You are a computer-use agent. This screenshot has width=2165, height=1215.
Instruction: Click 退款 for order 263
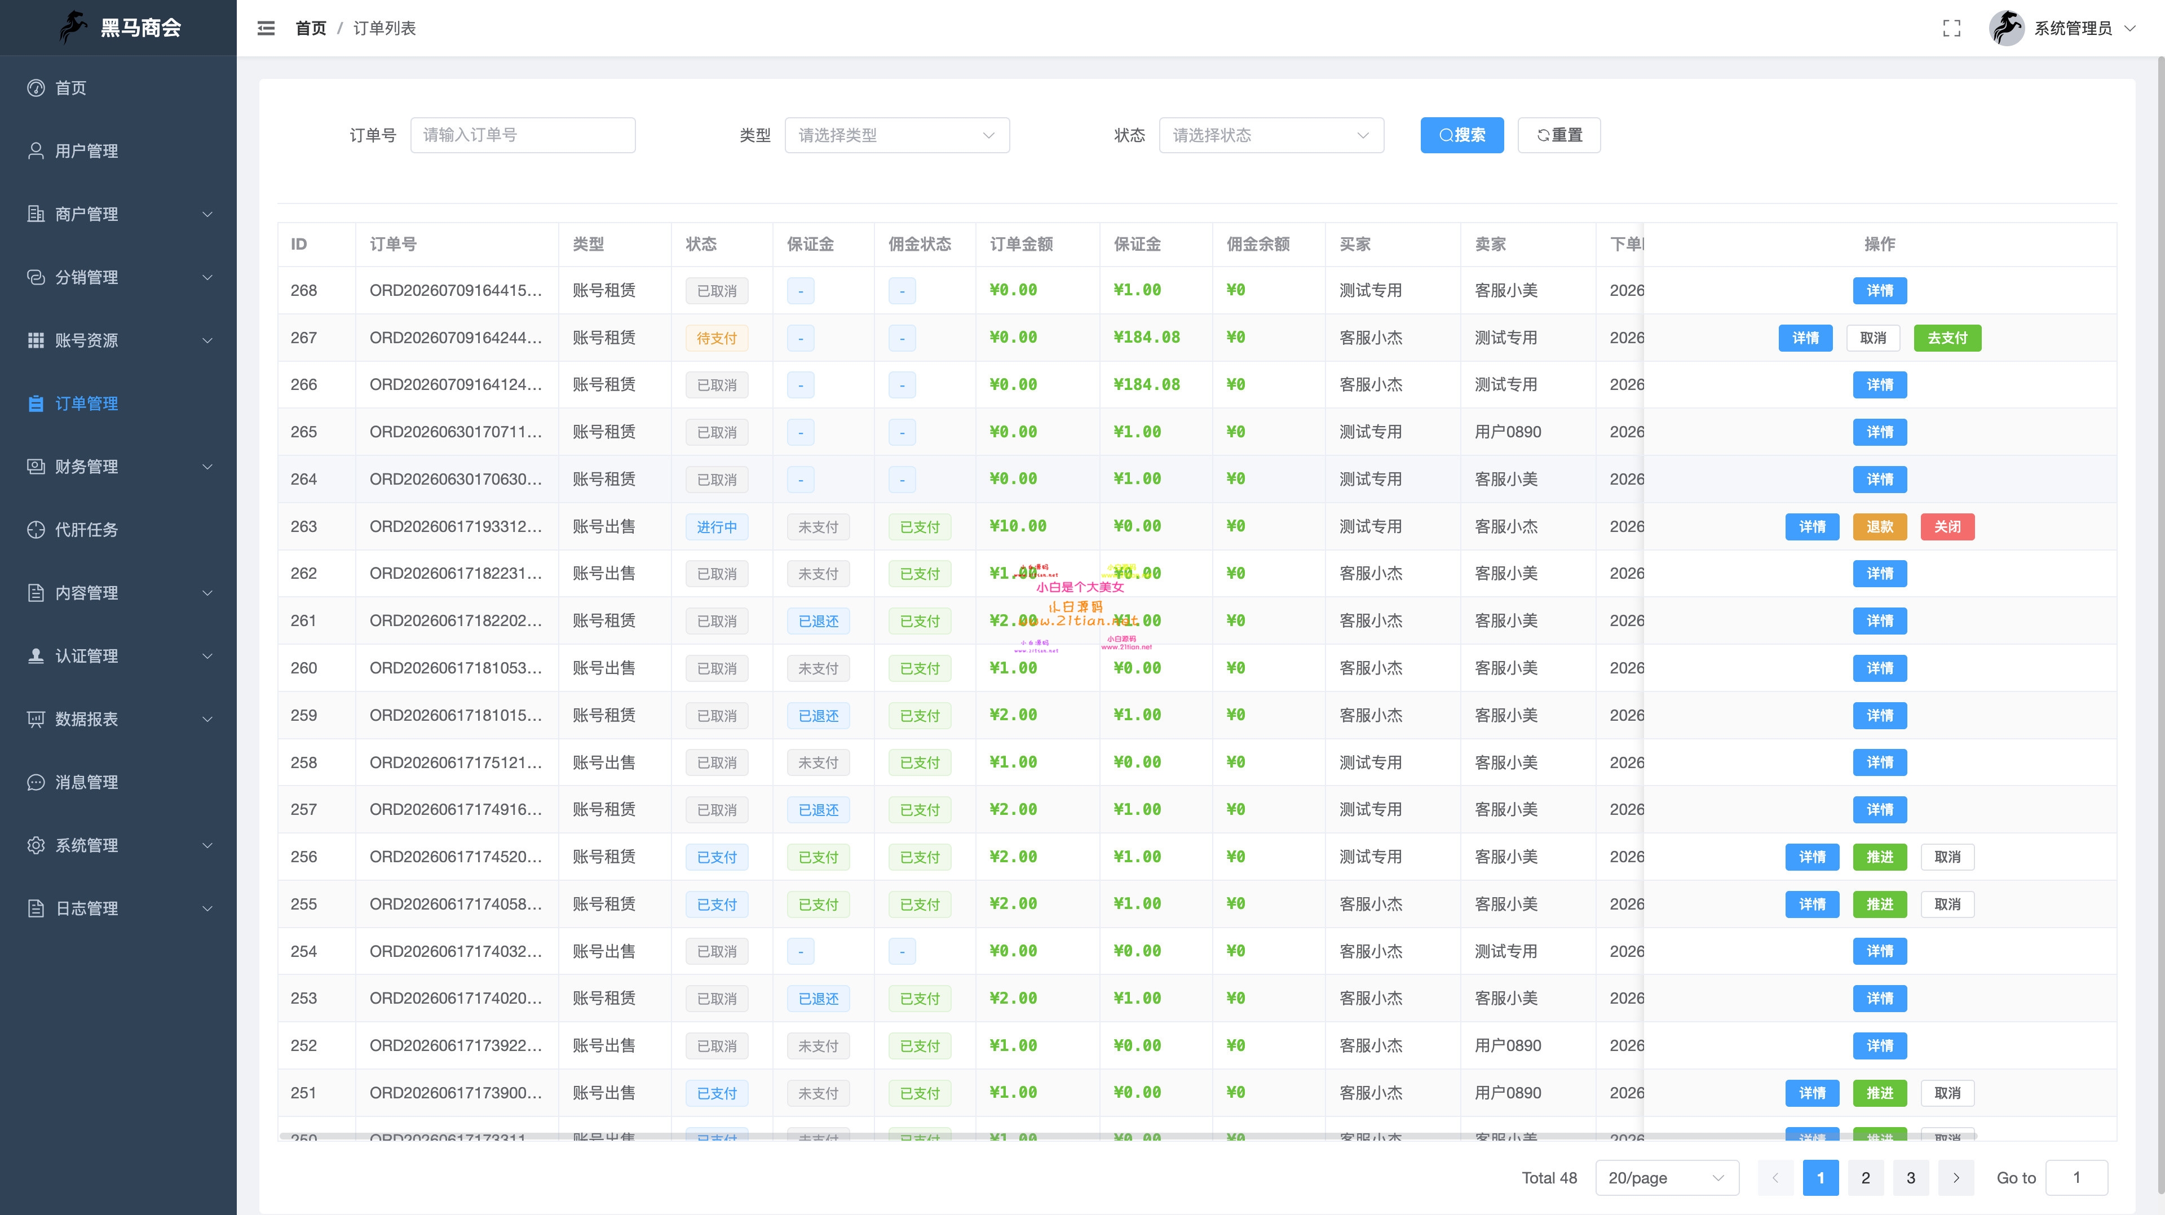(1879, 526)
